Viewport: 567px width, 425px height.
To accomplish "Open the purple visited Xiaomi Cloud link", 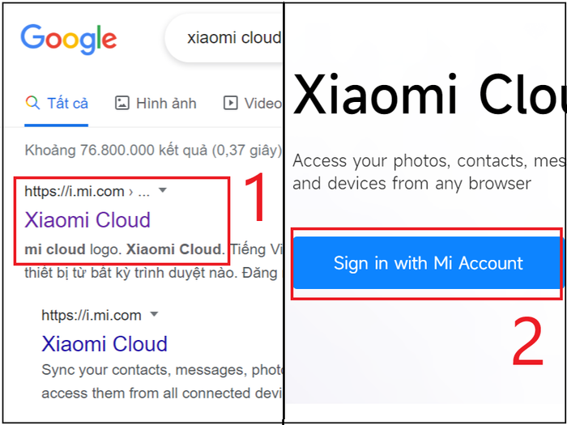I will tap(87, 219).
